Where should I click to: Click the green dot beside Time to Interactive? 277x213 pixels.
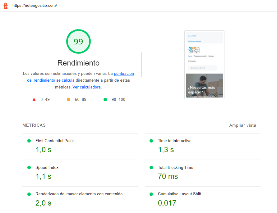pyautogui.click(x=151, y=141)
